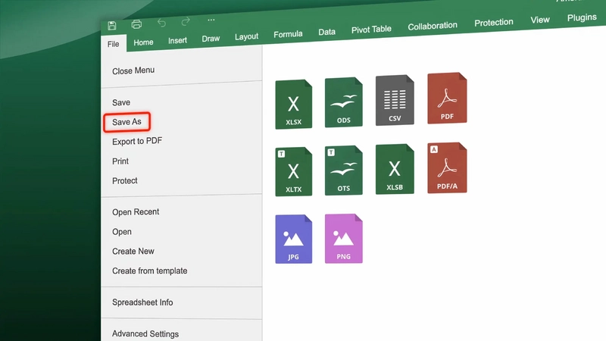
Task: Select Save As in the file menu
Action: point(127,122)
